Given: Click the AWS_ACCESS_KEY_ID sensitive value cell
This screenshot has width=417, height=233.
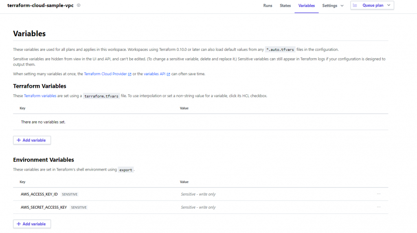Looking at the screenshot, I should (198, 194).
